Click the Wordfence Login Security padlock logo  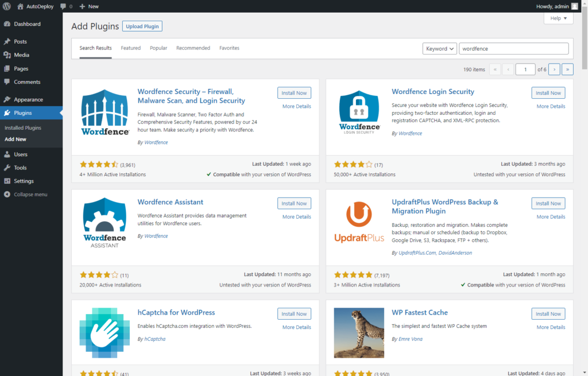click(x=359, y=112)
